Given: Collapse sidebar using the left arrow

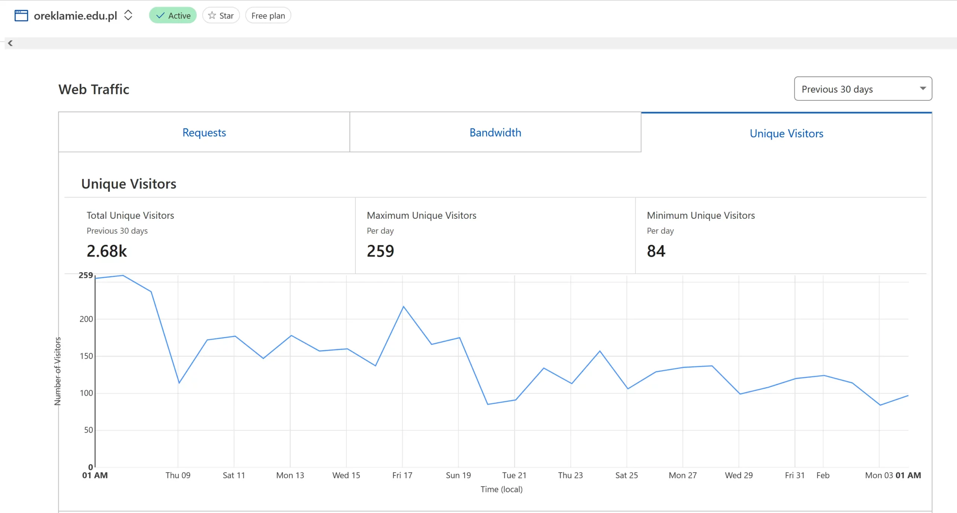Looking at the screenshot, I should (x=10, y=43).
